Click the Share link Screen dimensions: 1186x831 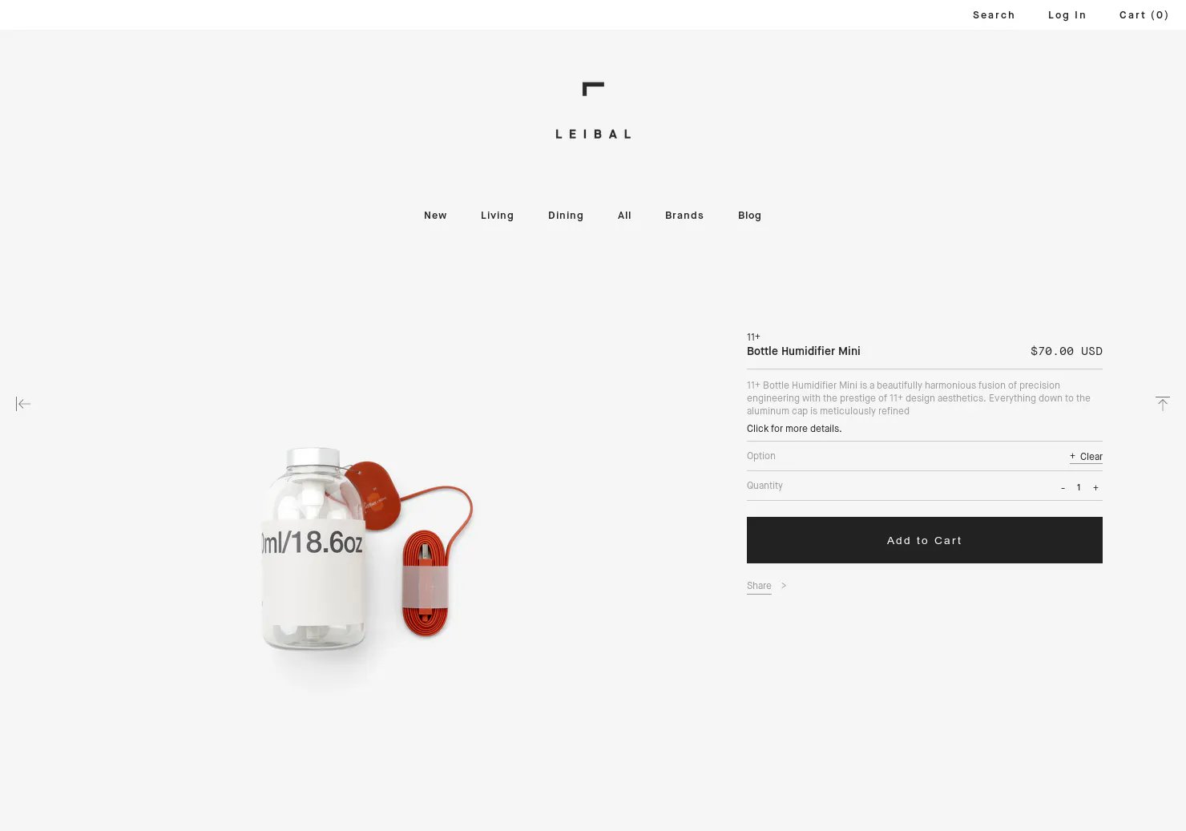[x=759, y=586]
